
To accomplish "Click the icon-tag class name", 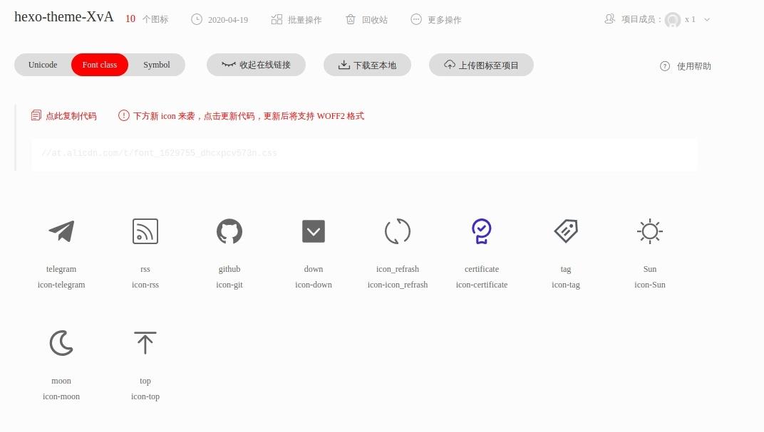I will tap(566, 285).
